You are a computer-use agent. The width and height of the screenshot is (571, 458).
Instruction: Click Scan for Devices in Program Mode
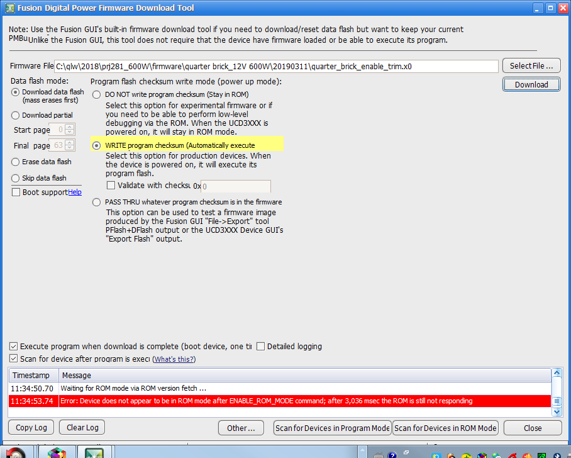pyautogui.click(x=332, y=428)
